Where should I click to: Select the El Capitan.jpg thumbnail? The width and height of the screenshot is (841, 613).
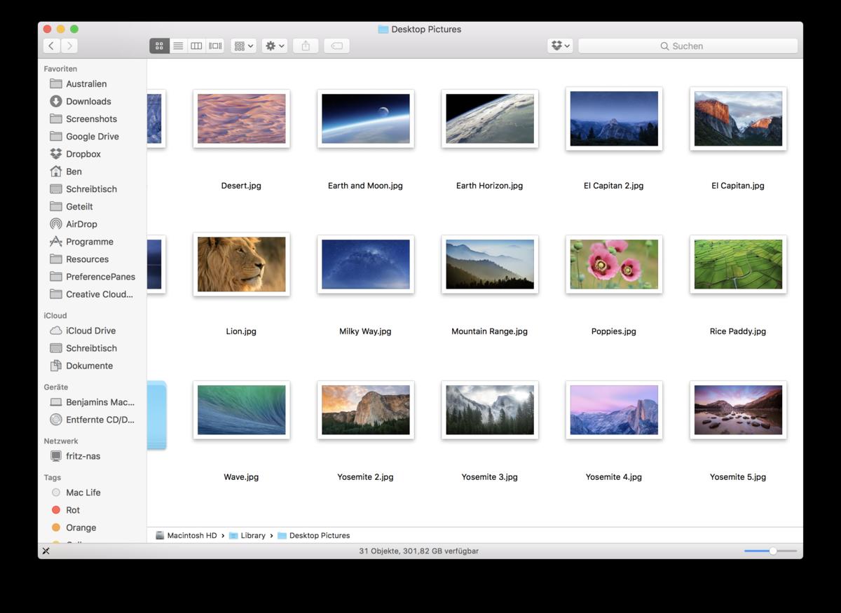[738, 118]
